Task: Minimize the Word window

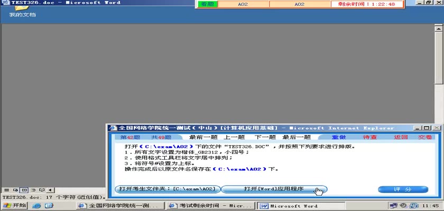Action: pos(421,3)
